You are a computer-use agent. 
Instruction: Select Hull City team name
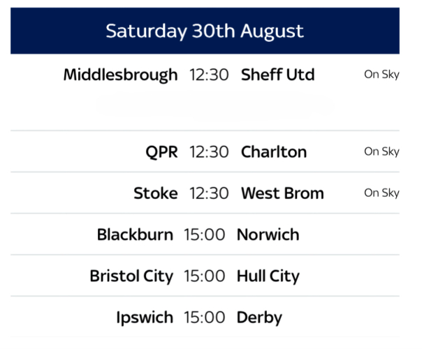pyautogui.click(x=268, y=276)
